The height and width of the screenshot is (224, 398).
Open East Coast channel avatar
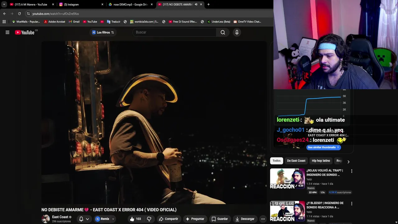(46, 219)
